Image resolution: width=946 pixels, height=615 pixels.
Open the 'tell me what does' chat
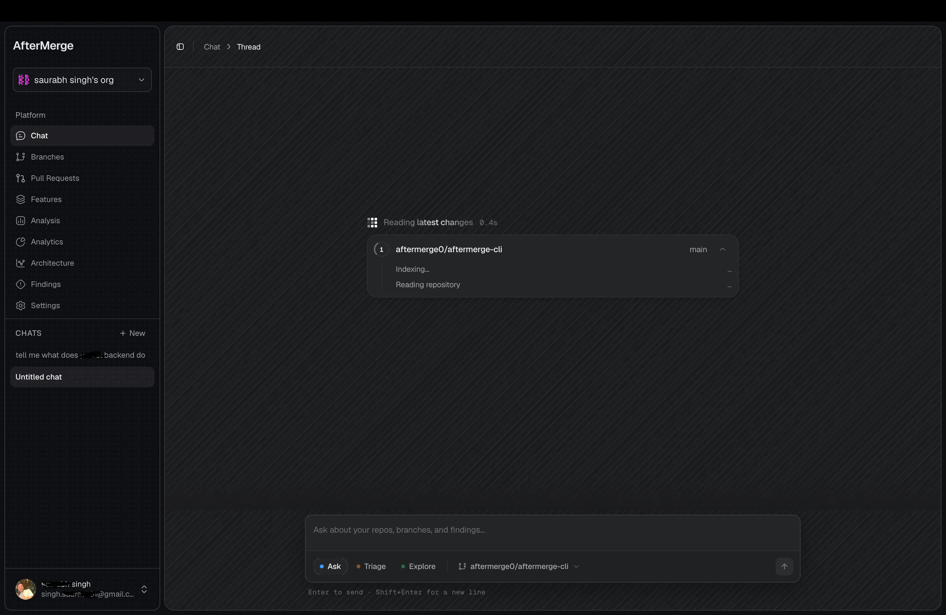[x=82, y=355]
